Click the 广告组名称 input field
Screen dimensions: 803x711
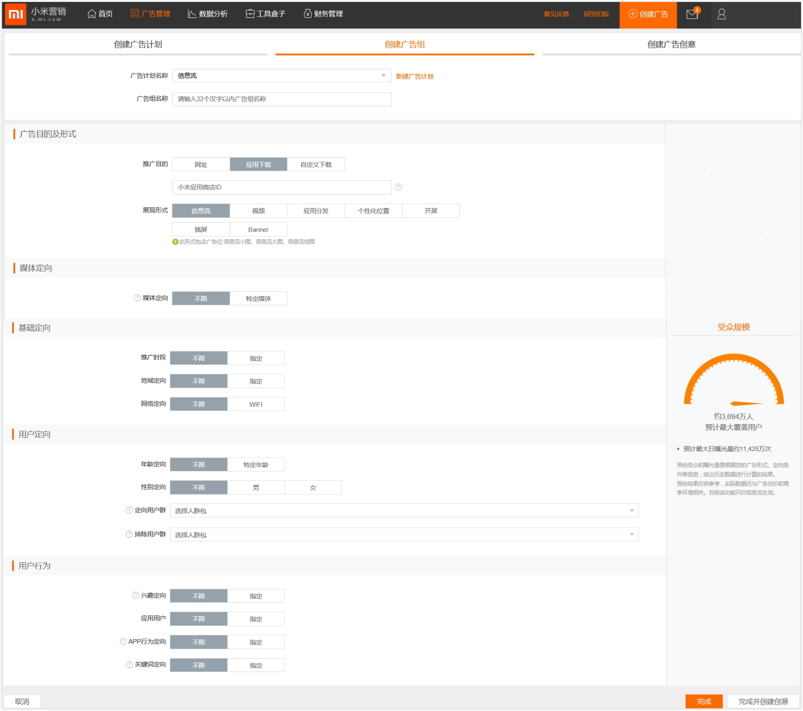coord(282,99)
